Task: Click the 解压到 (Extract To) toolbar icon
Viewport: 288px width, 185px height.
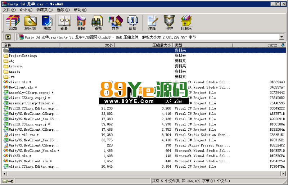Action: click(30, 23)
